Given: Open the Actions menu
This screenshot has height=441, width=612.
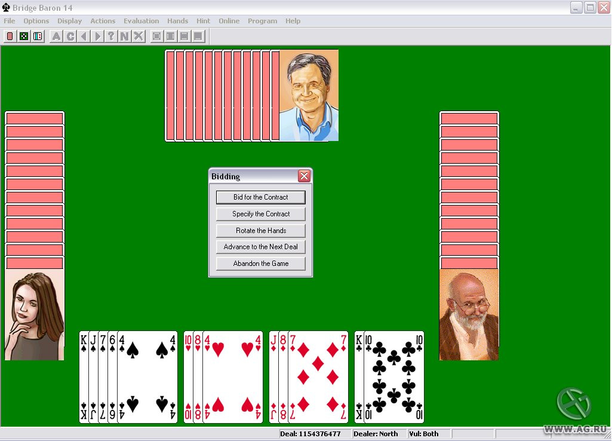Looking at the screenshot, I should click(103, 21).
